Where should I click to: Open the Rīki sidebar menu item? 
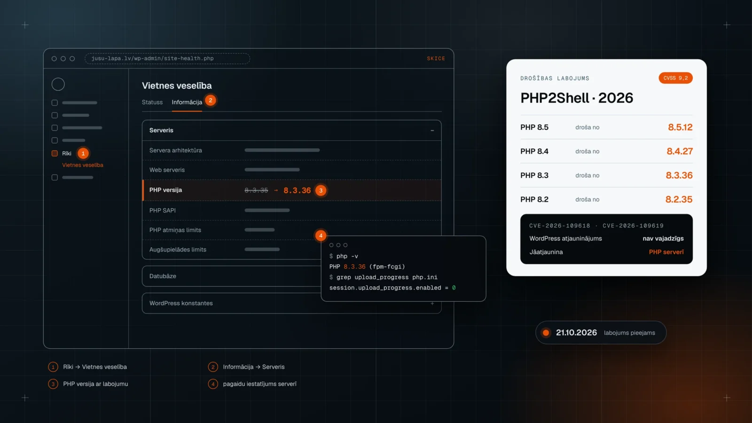(67, 154)
